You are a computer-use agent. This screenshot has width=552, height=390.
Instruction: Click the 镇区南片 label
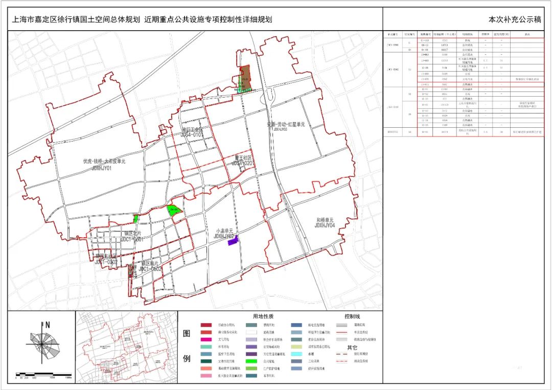click(150, 263)
